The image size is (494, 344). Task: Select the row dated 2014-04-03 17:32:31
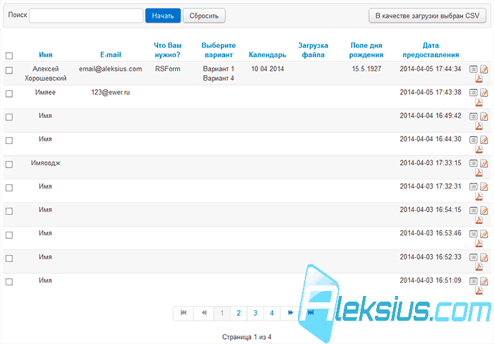tap(9, 188)
